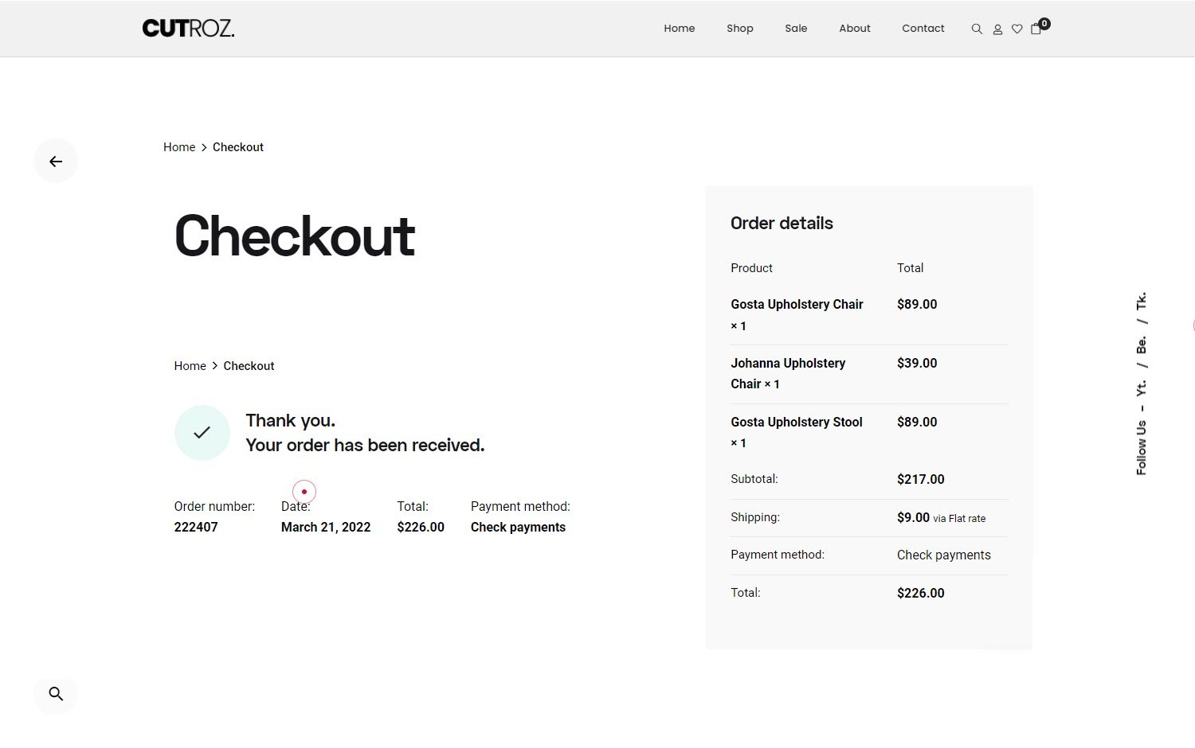
Task: Open the account profile icon
Action: point(997,29)
